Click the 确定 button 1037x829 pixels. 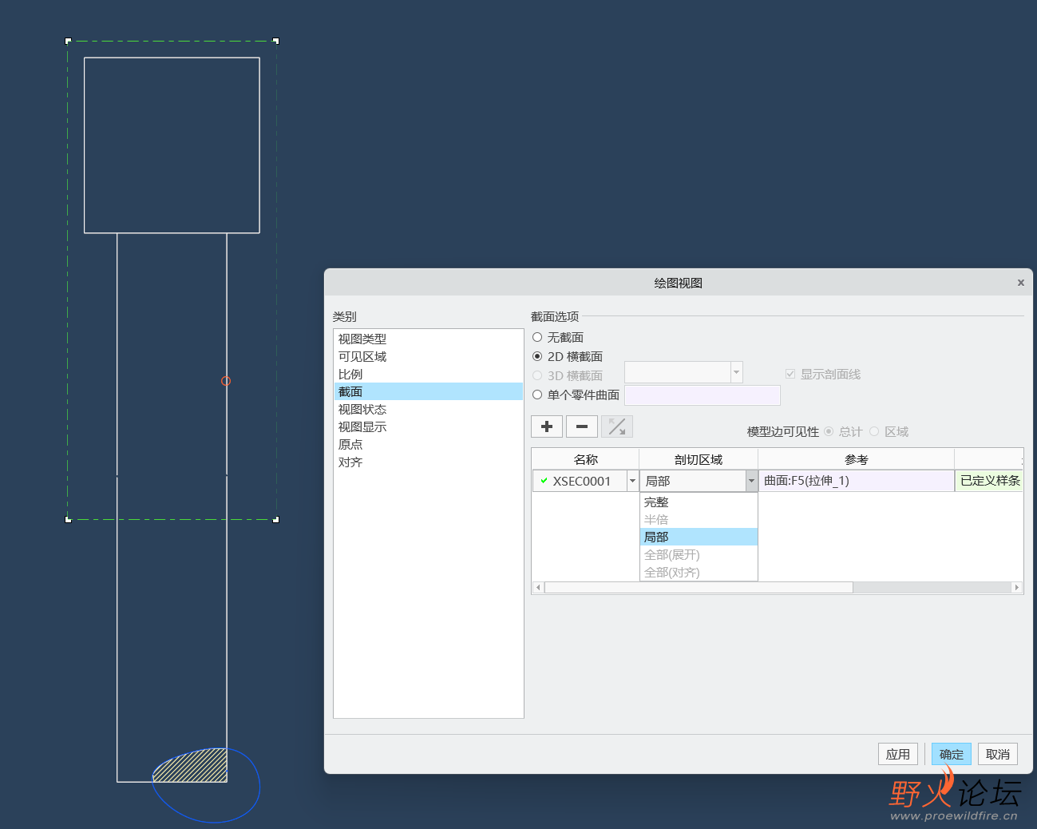952,754
